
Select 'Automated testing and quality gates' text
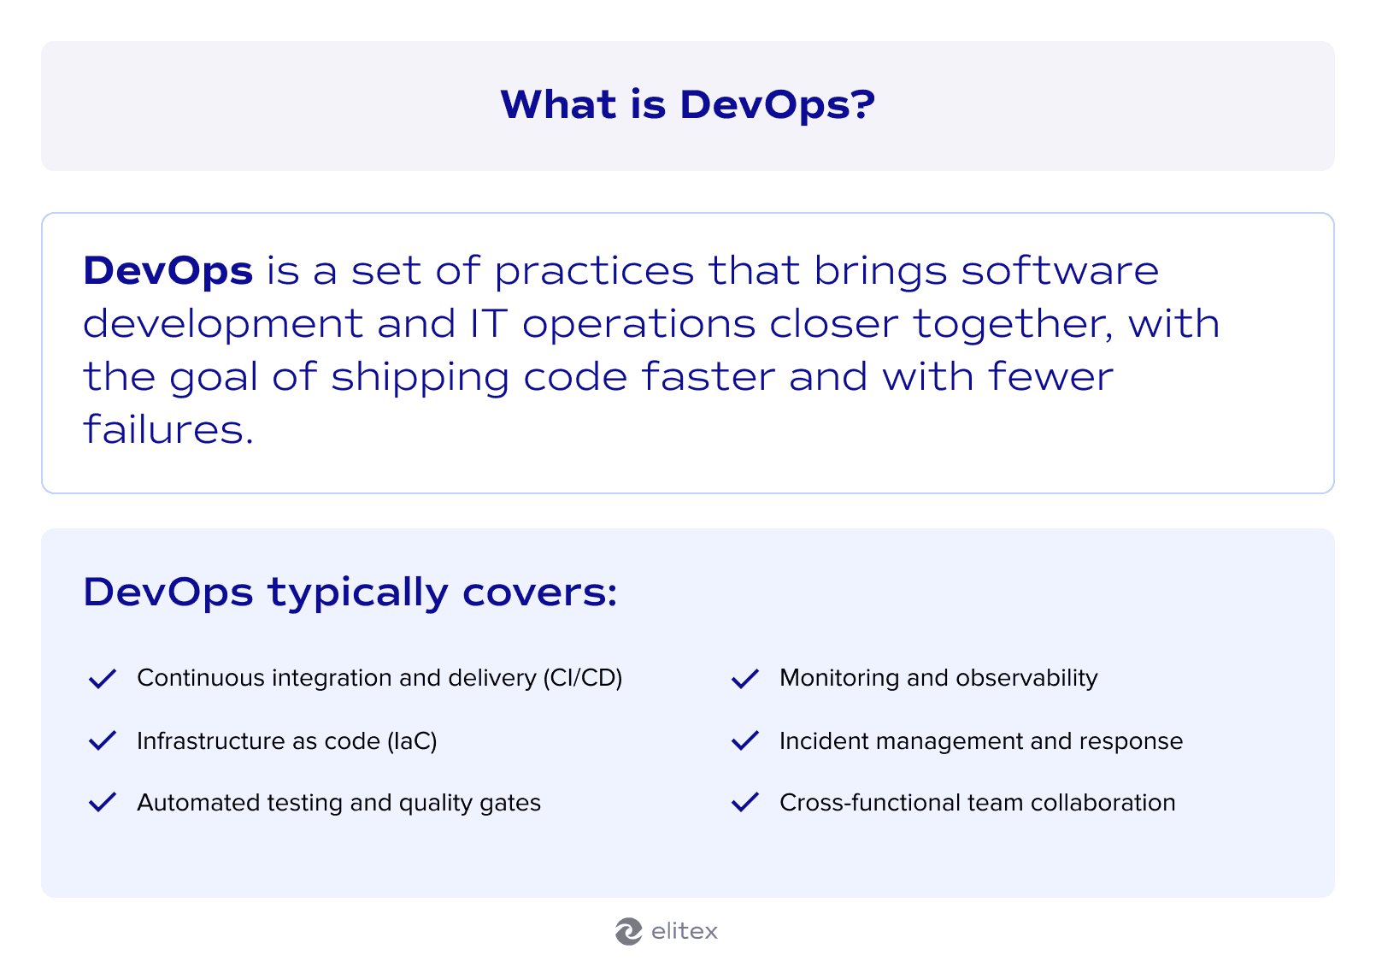(x=339, y=803)
